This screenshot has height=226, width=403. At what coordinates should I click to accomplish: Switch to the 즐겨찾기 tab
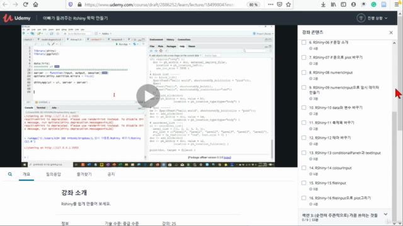[x=84, y=175]
